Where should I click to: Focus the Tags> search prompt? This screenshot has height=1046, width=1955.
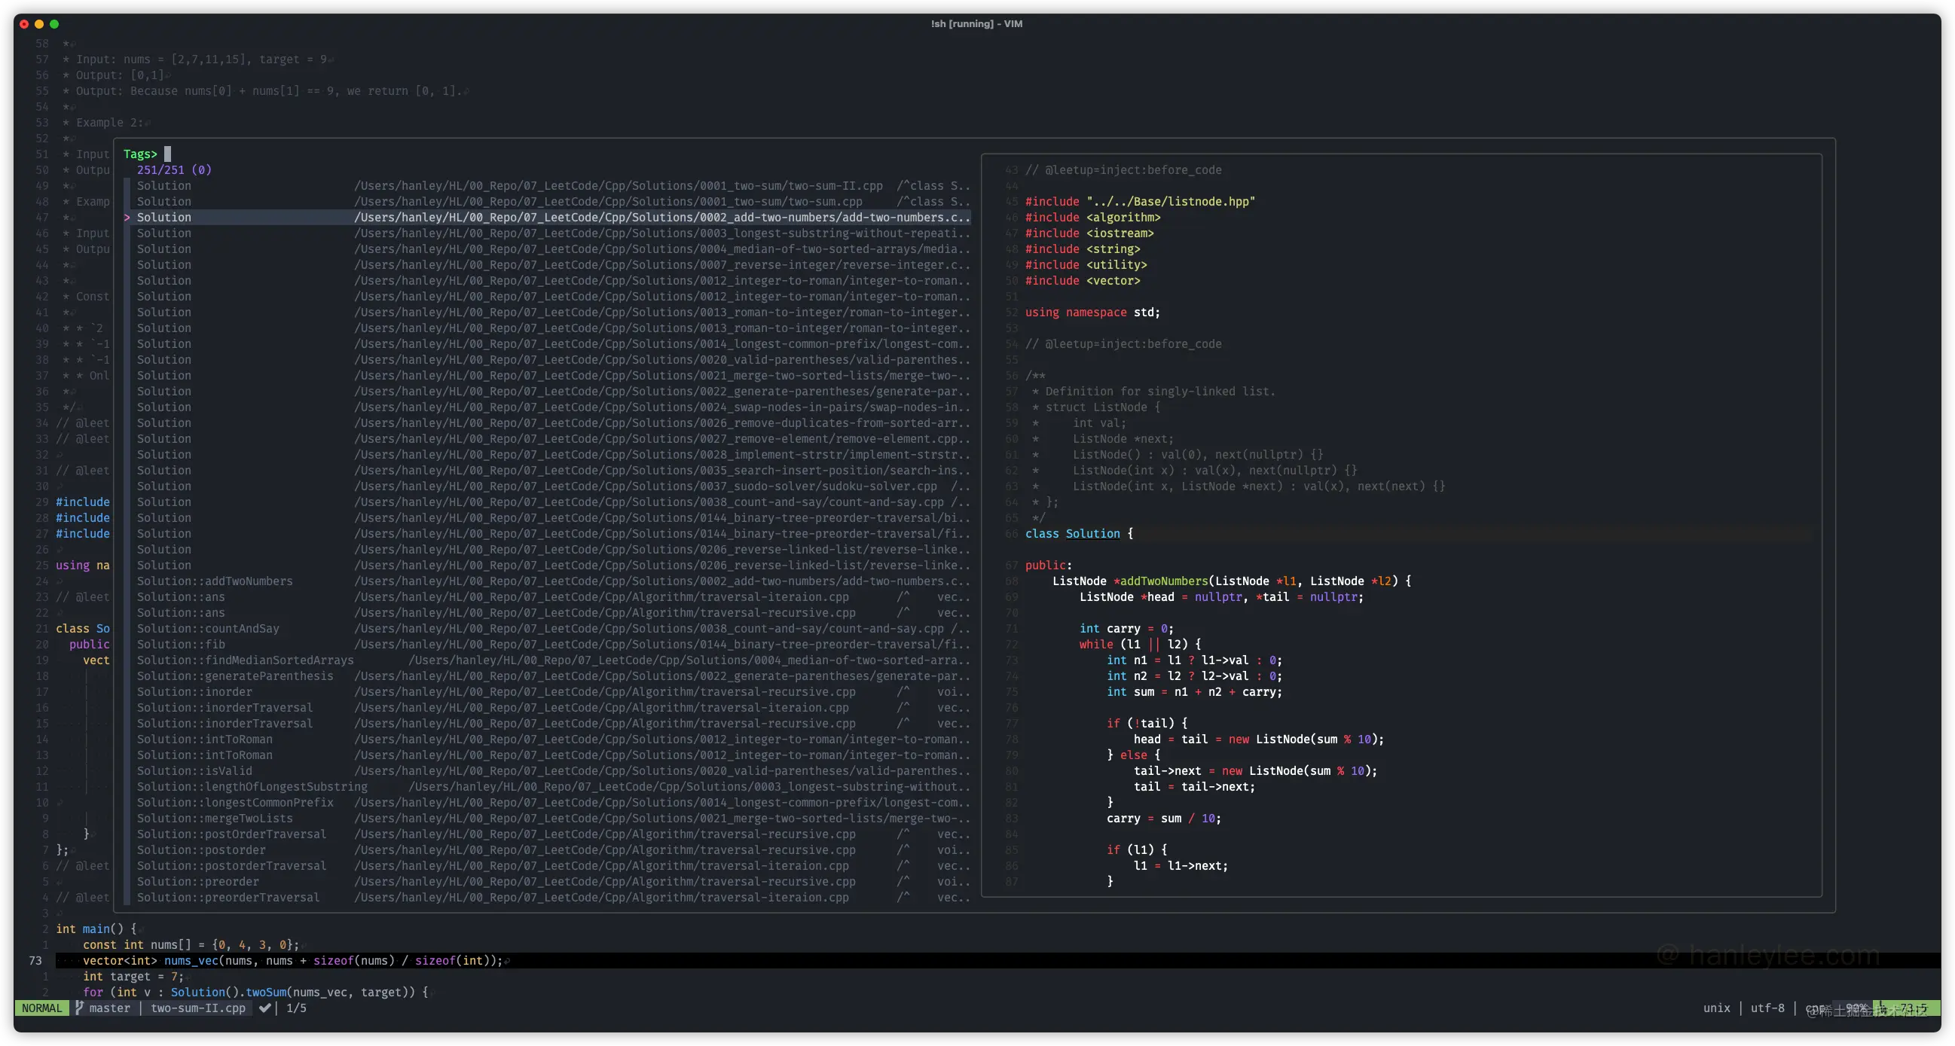click(147, 154)
